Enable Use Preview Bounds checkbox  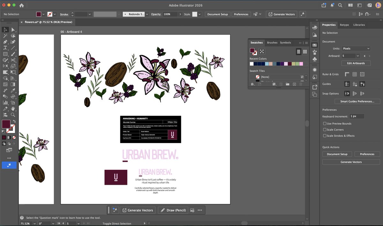coord(325,124)
